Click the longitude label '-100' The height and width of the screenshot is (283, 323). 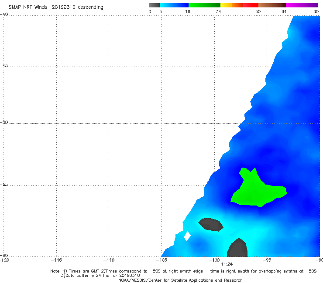tap(214, 260)
